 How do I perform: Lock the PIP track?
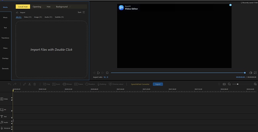pos(12,111)
